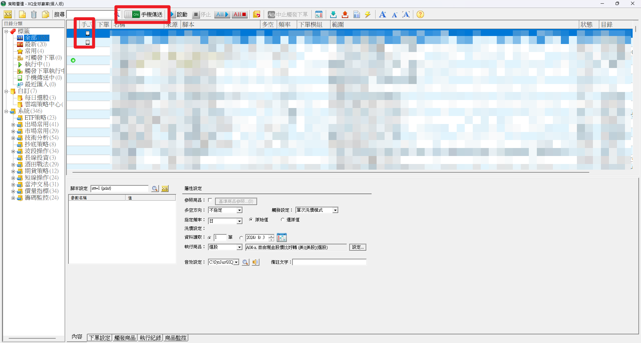Viewport: 641px width, 343px height.
Task: Open the 音效設定 path dropdown
Action: click(x=236, y=262)
